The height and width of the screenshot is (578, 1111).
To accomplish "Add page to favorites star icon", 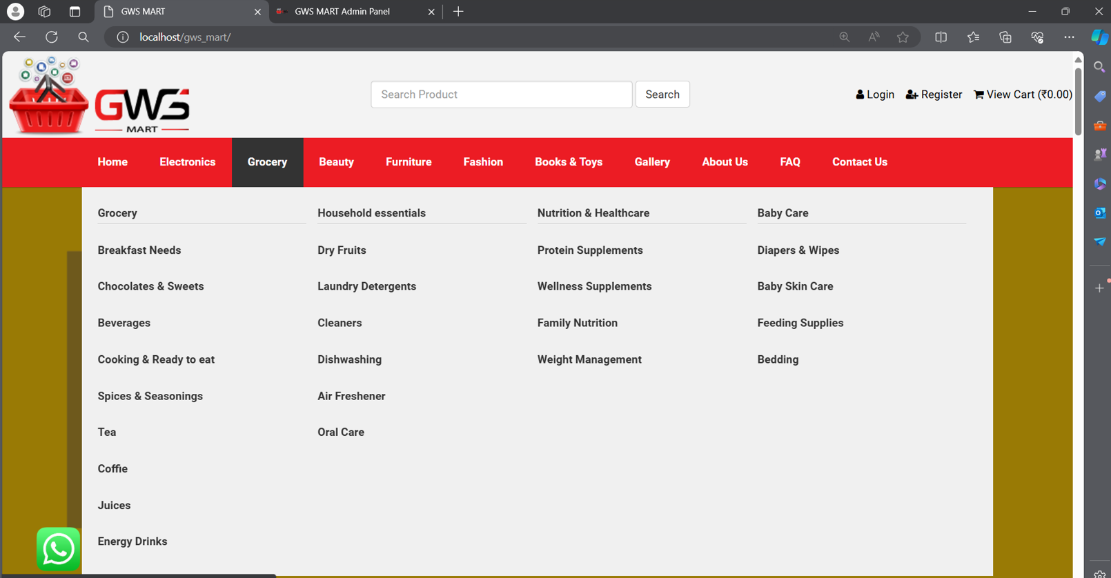I will [x=903, y=37].
